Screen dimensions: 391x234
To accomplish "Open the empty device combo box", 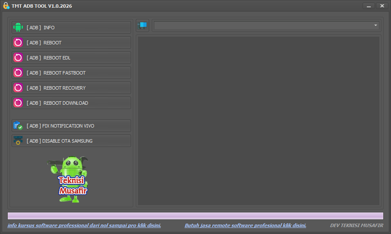I will coord(263,25).
